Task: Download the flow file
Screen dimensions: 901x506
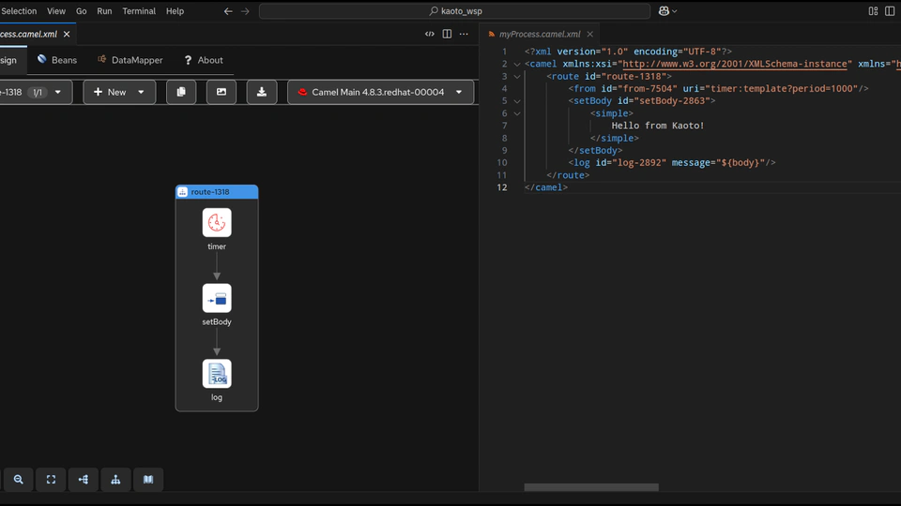Action: pos(262,92)
